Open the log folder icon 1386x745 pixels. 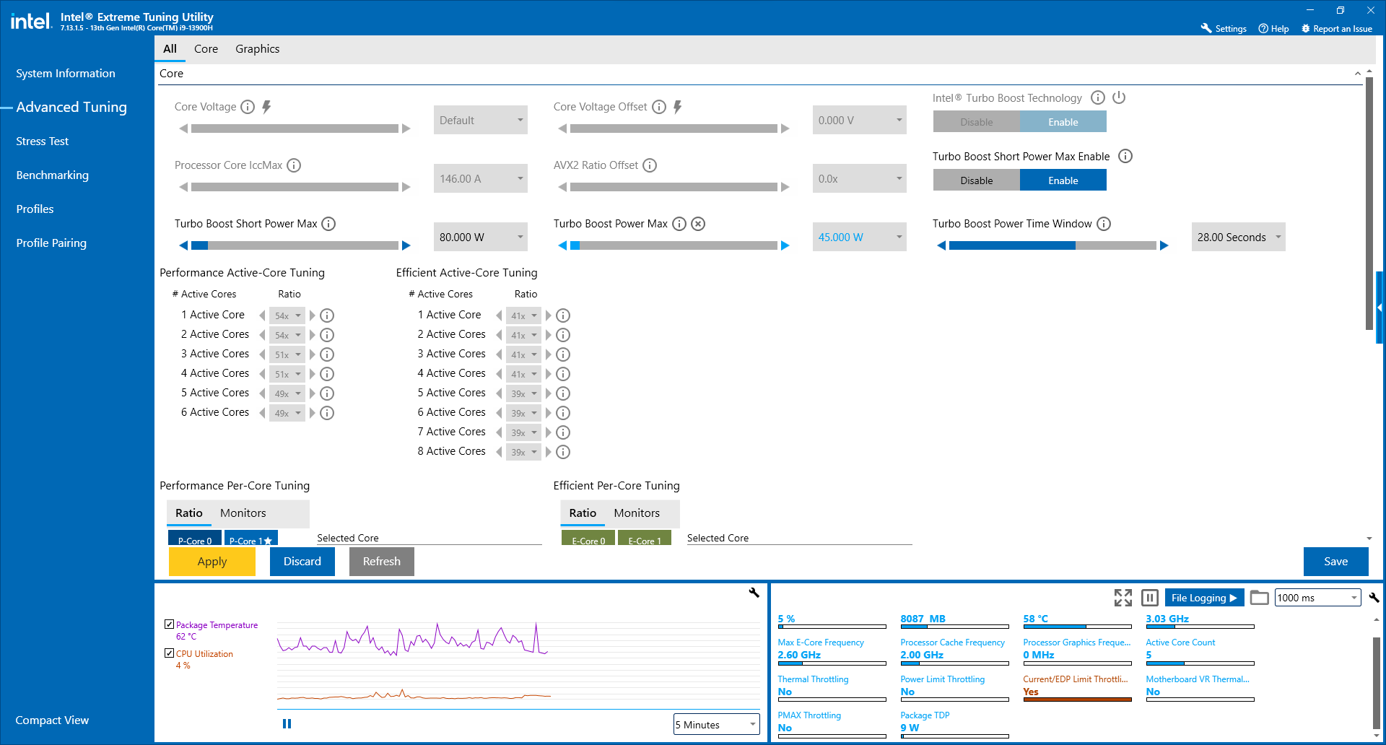pyautogui.click(x=1260, y=598)
